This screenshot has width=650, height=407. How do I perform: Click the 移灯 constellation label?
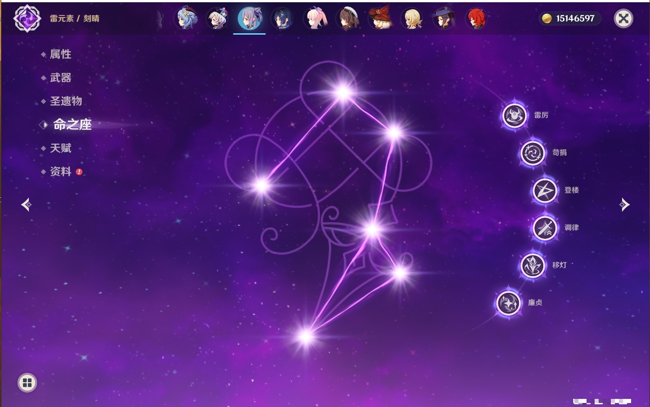coord(560,265)
